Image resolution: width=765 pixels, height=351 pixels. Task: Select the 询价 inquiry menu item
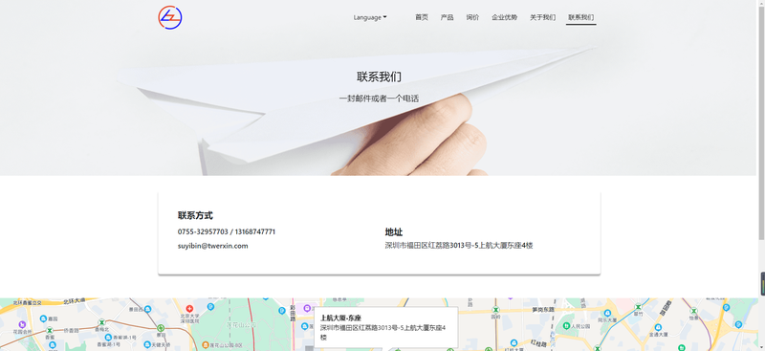472,17
